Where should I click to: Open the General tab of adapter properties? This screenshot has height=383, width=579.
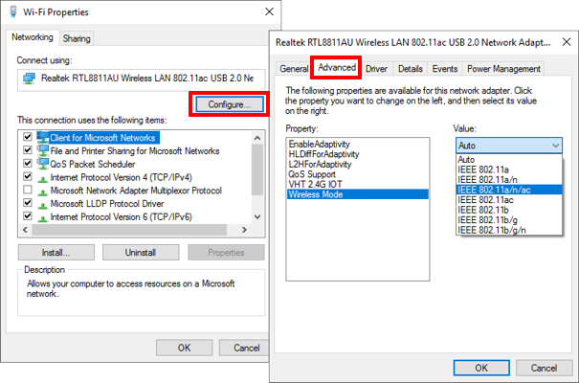coord(294,69)
